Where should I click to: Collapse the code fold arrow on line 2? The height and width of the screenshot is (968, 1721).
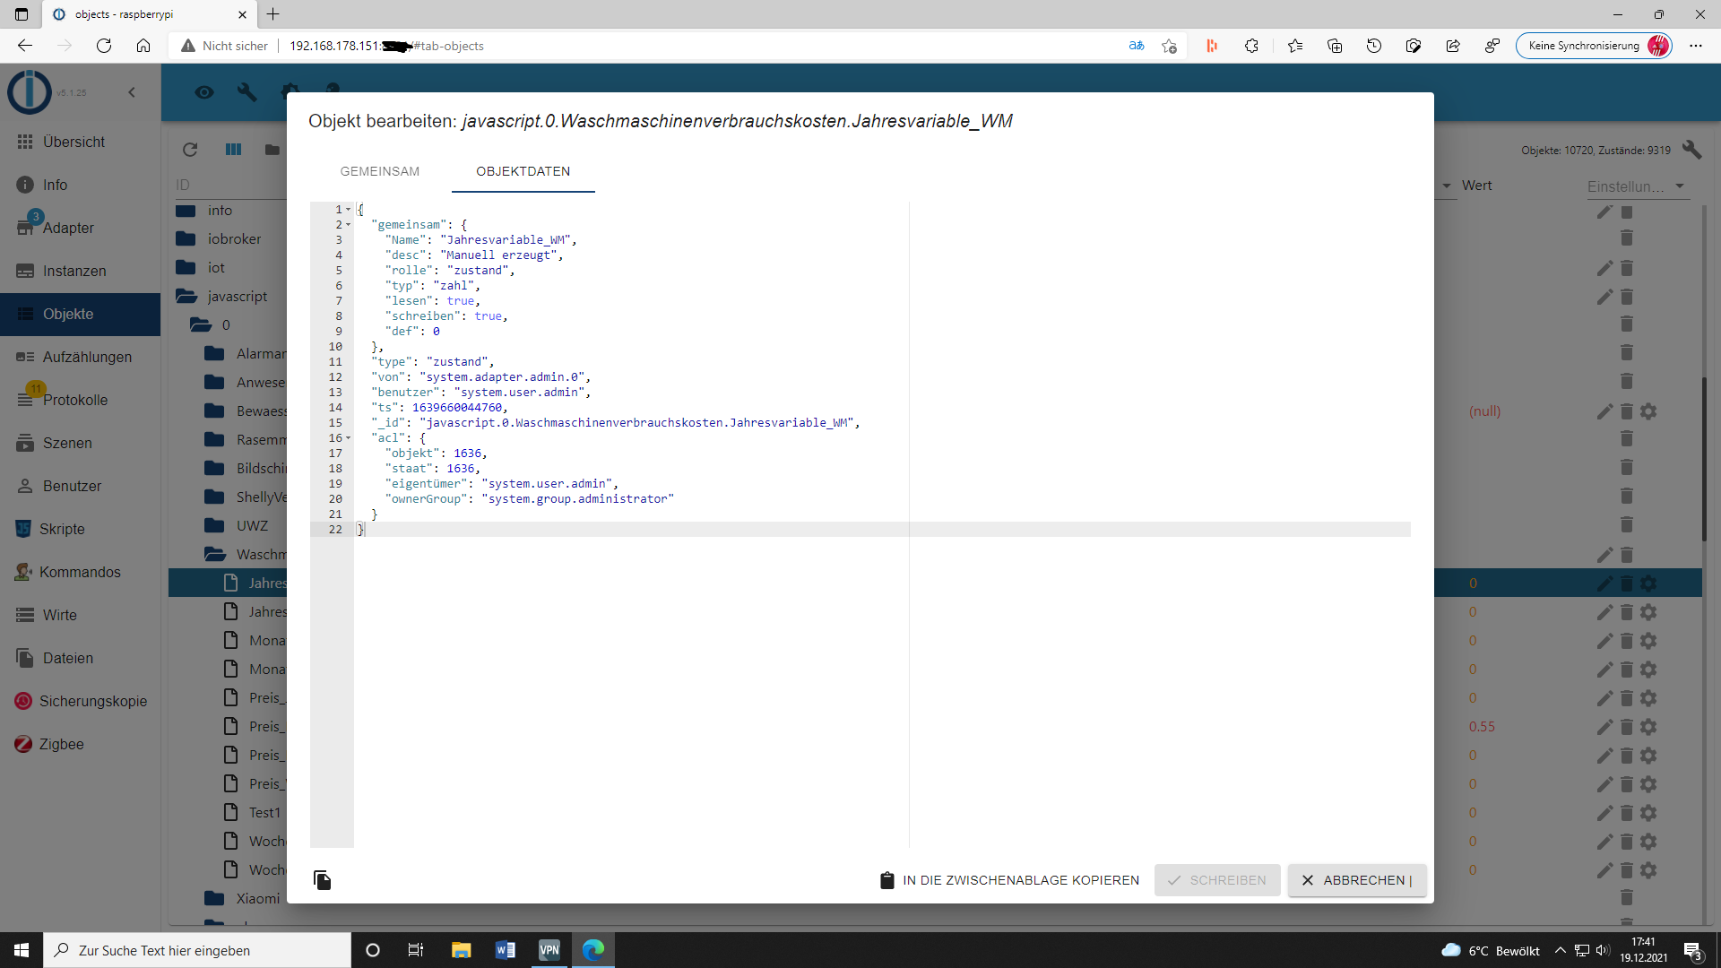[349, 225]
